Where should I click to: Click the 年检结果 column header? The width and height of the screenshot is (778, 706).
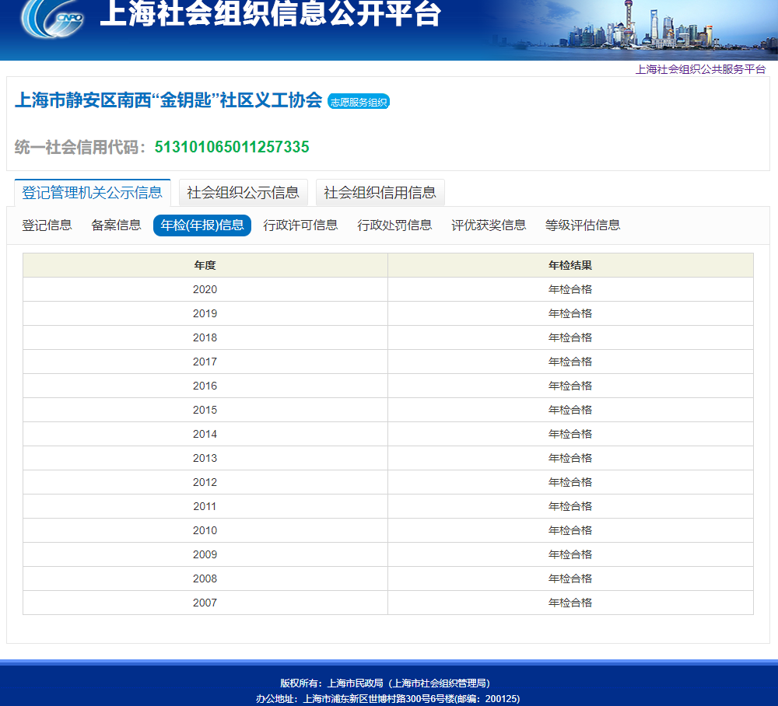tap(570, 265)
